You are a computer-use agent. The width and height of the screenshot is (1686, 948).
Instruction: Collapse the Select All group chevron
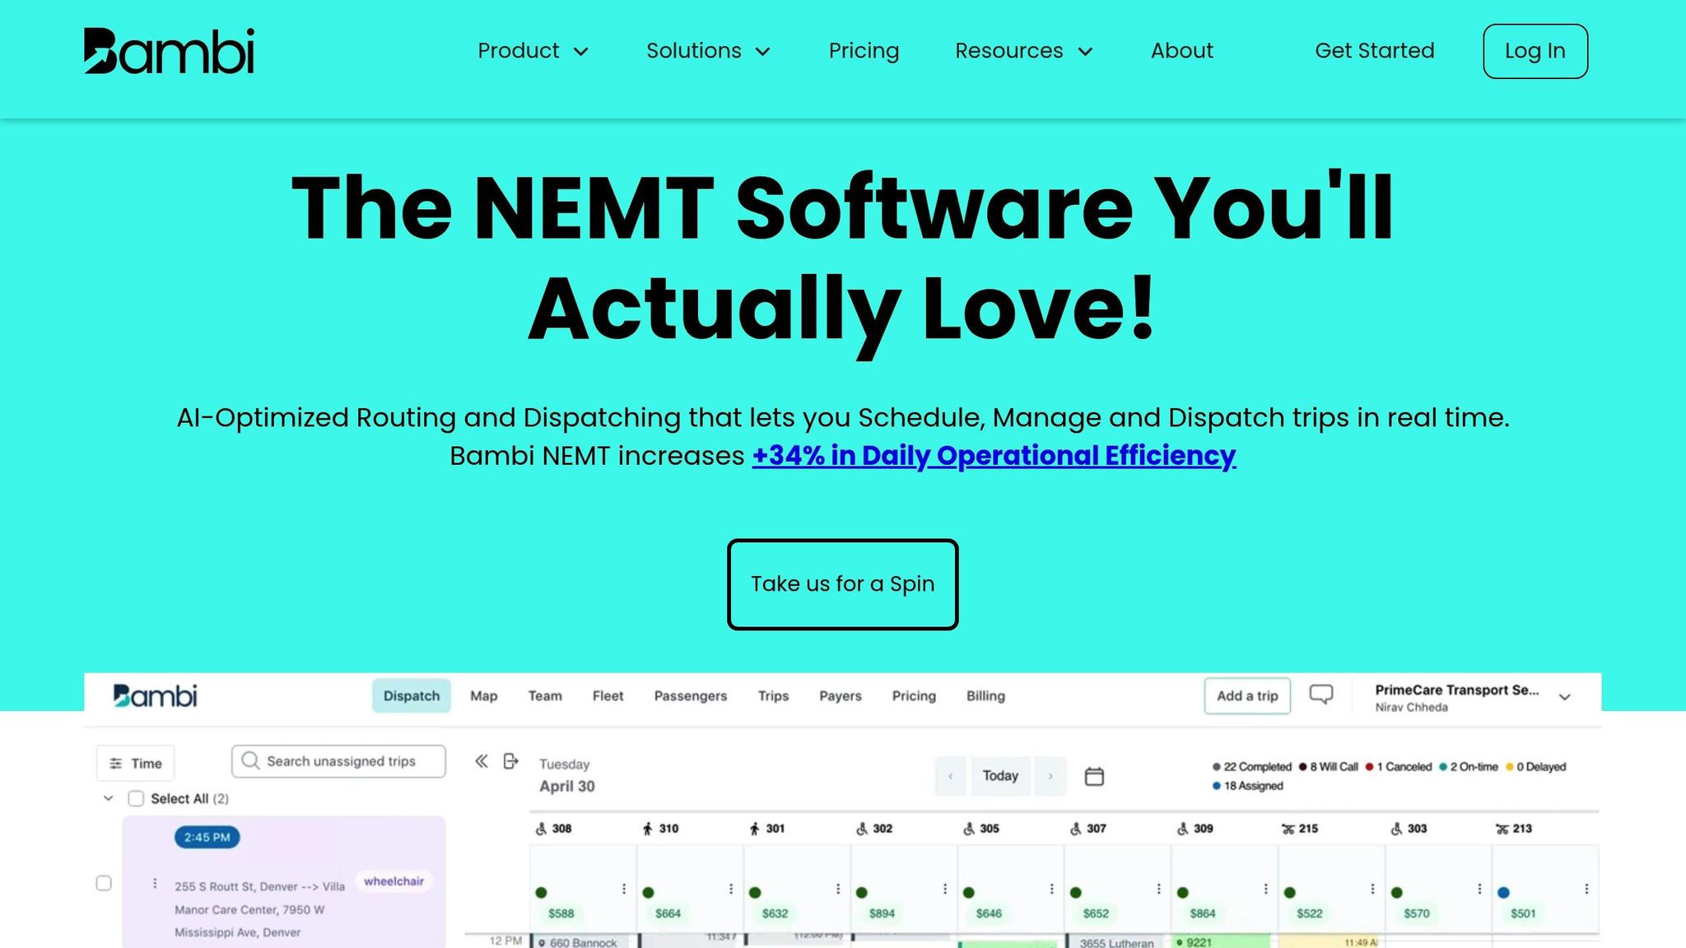click(108, 798)
